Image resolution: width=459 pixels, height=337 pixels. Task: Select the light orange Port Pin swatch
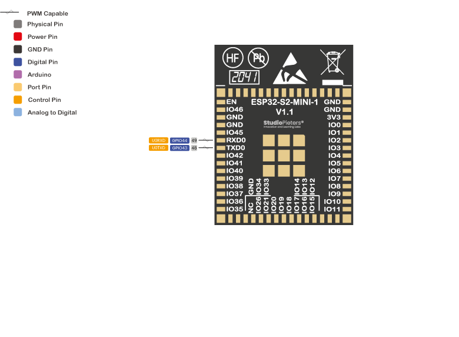(x=18, y=87)
